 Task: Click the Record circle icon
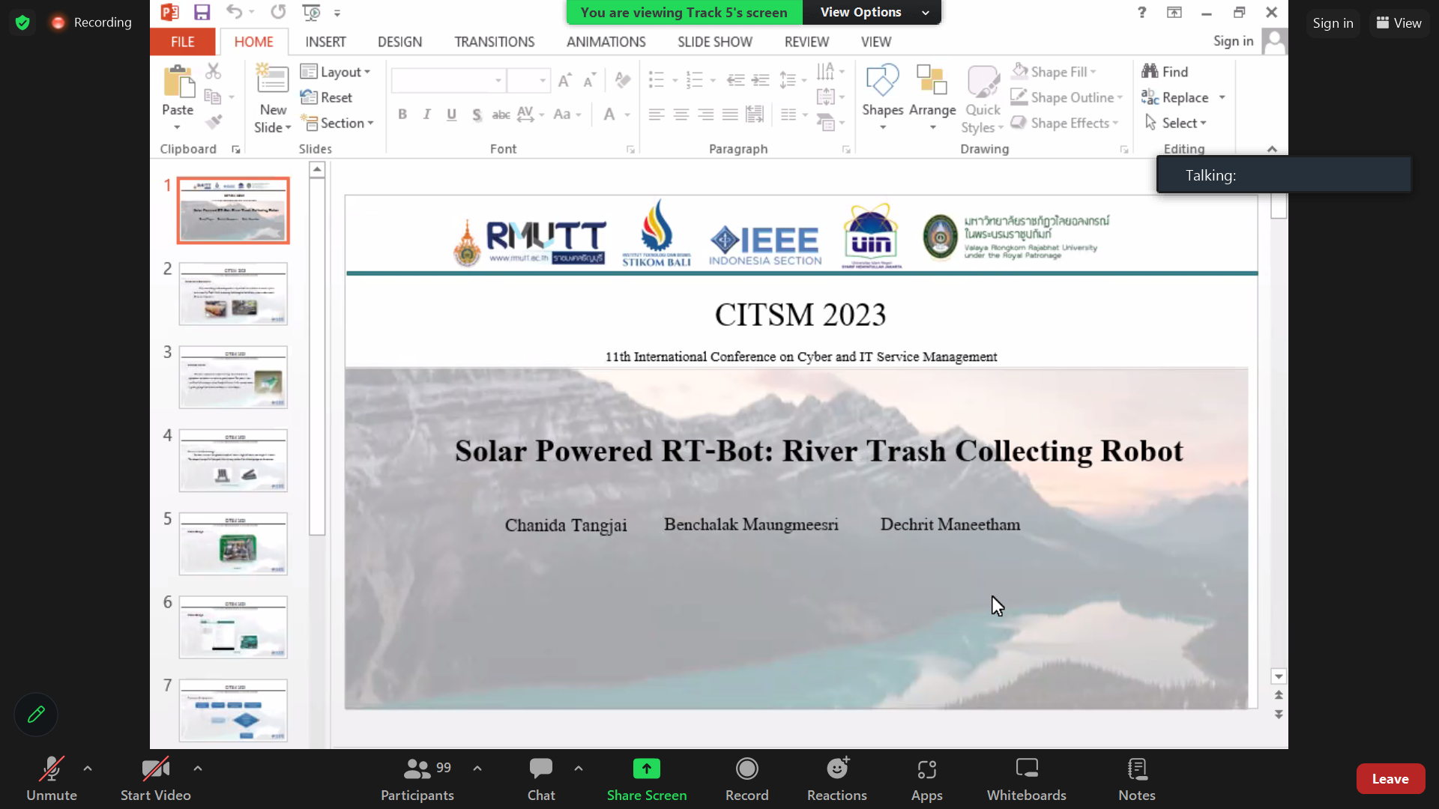[x=746, y=769]
